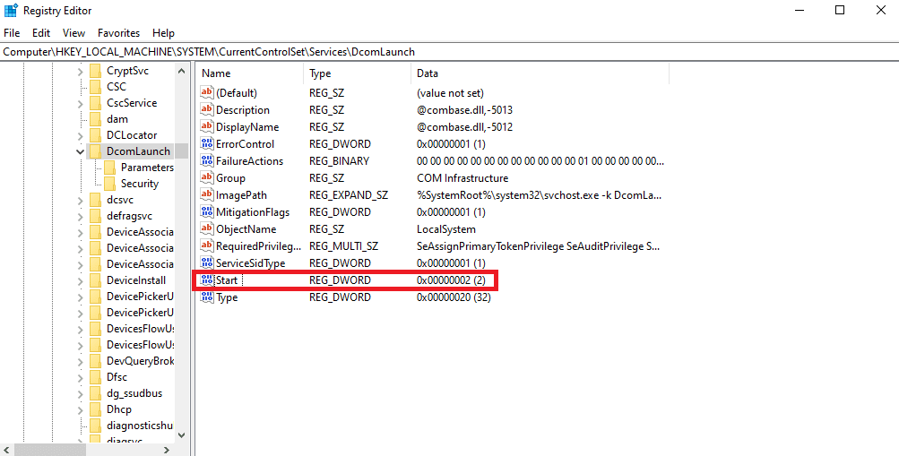The height and width of the screenshot is (456, 899).
Task: Select the ImagePath value name
Action: coord(241,194)
